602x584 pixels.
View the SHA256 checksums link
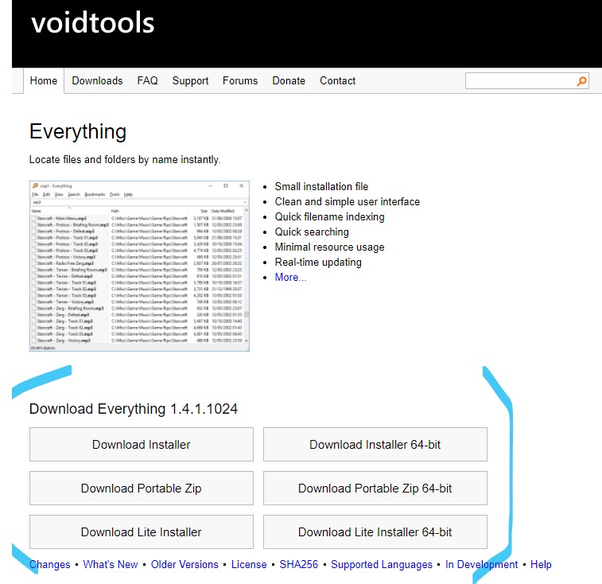coord(298,564)
